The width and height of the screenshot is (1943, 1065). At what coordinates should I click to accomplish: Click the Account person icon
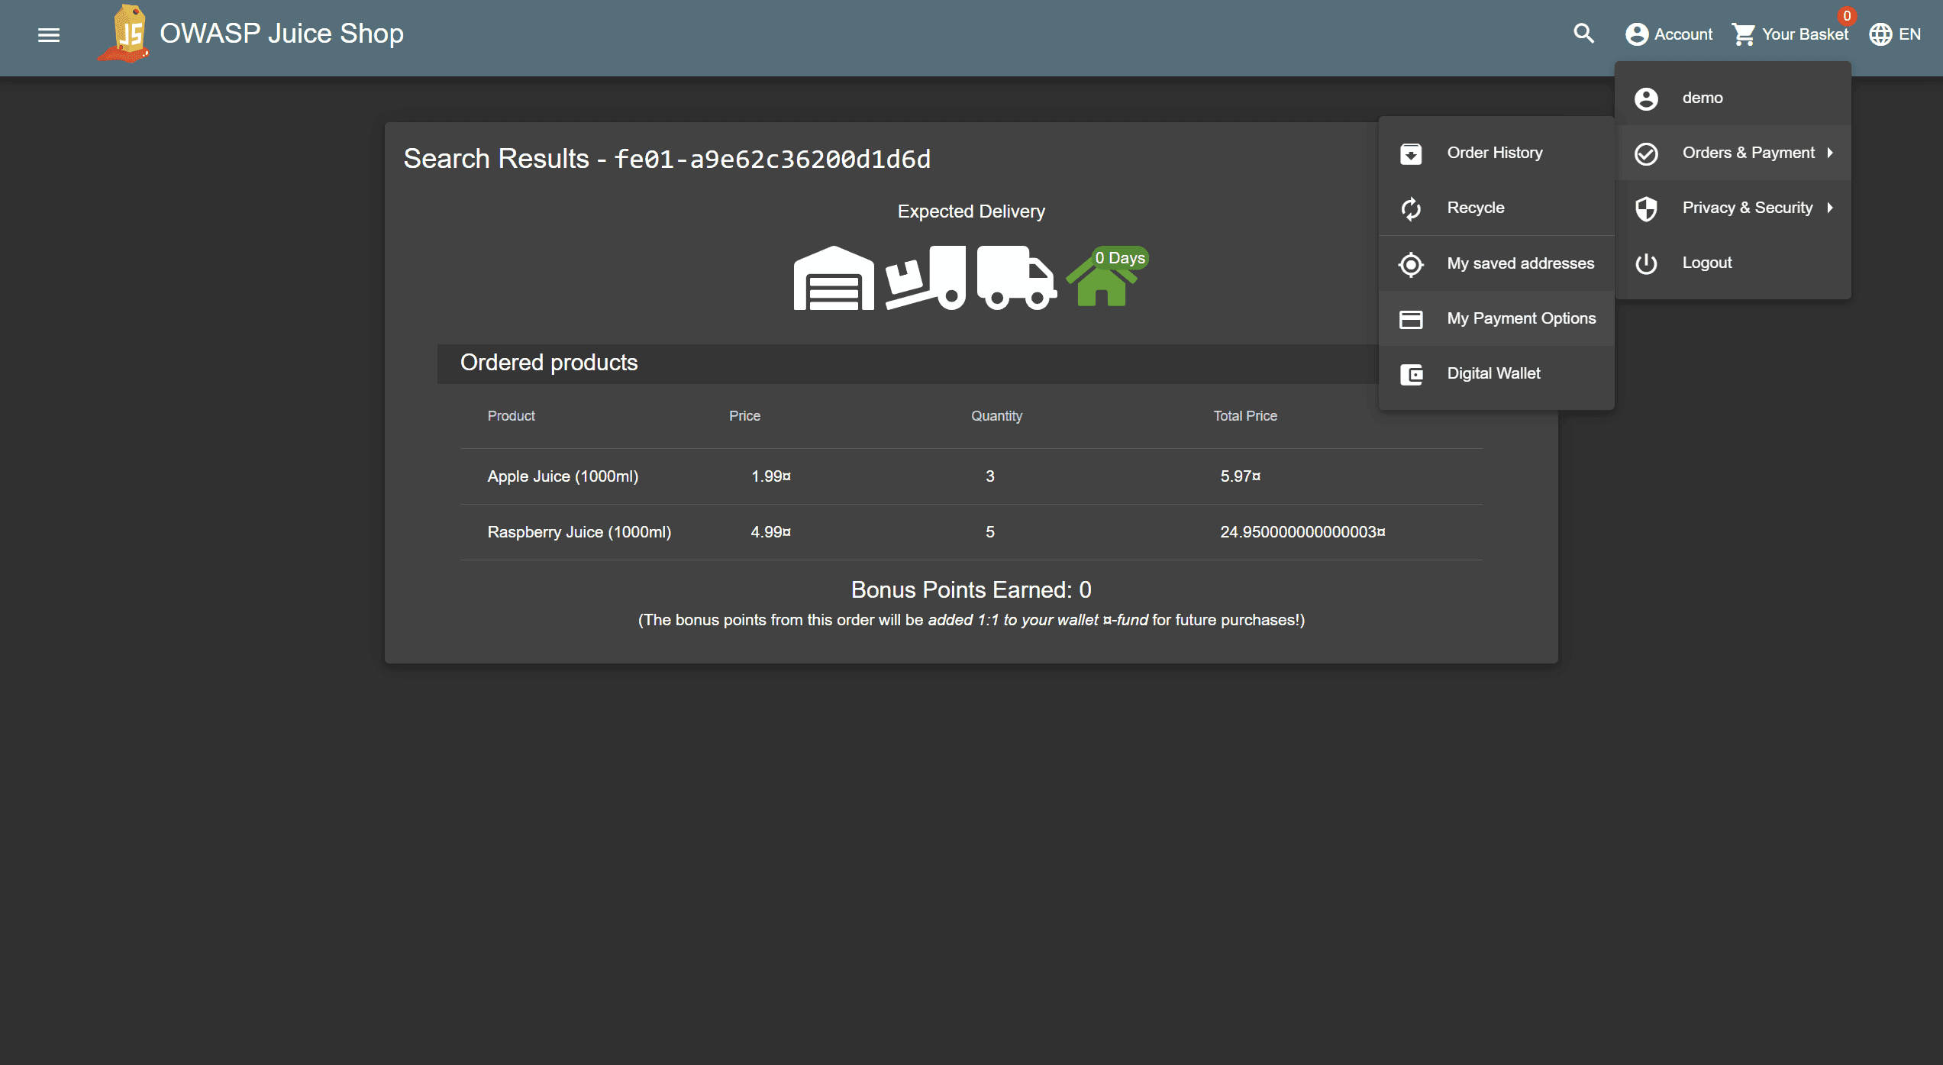(x=1636, y=34)
